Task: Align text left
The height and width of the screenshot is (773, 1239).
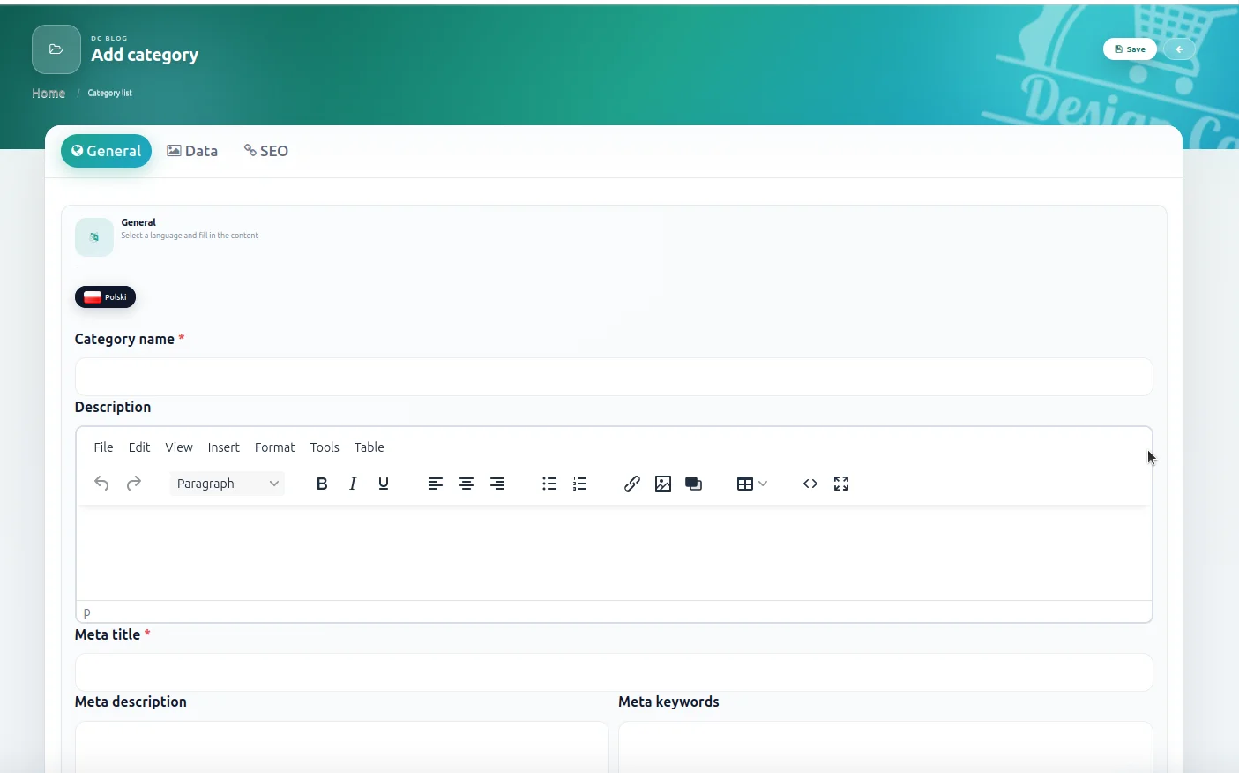Action: click(x=436, y=484)
